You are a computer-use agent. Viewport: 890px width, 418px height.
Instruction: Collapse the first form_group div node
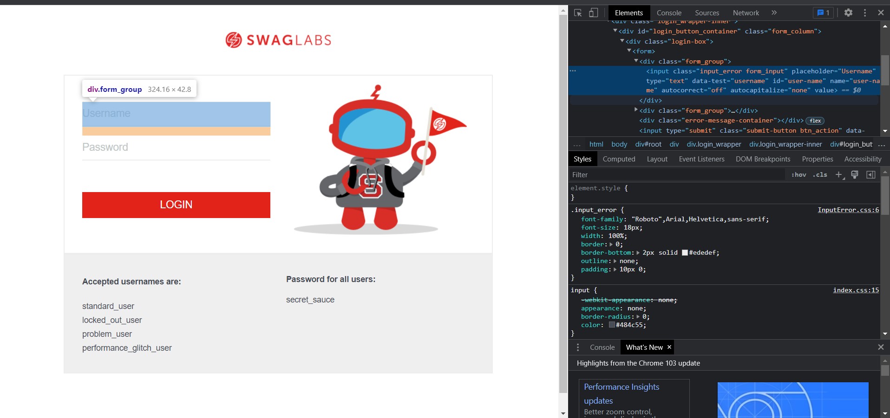(x=636, y=61)
